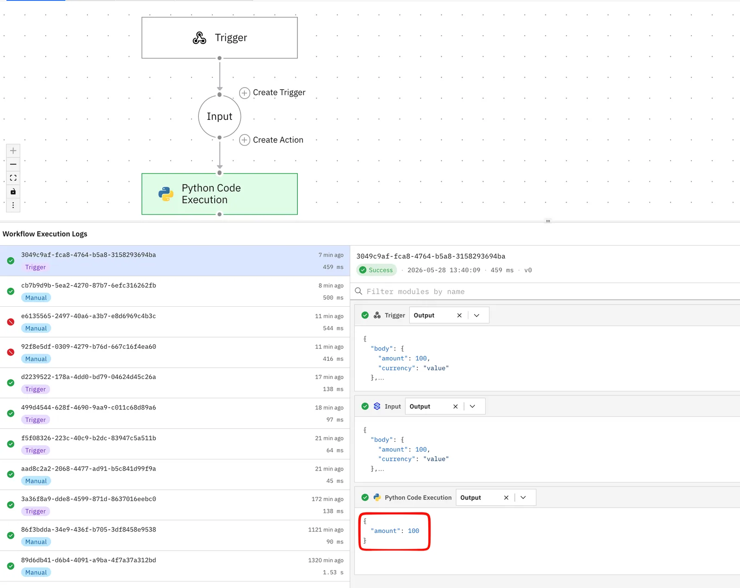Click the Input module icon in details
740x588 pixels.
[x=377, y=406]
